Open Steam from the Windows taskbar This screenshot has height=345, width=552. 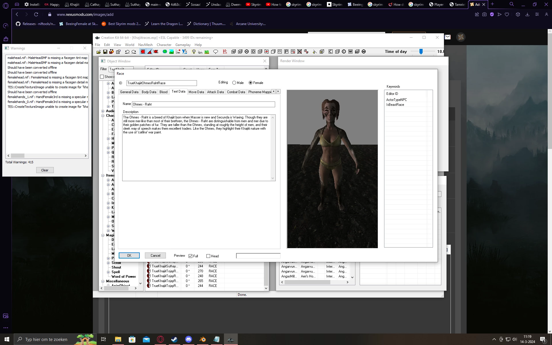tap(174, 339)
